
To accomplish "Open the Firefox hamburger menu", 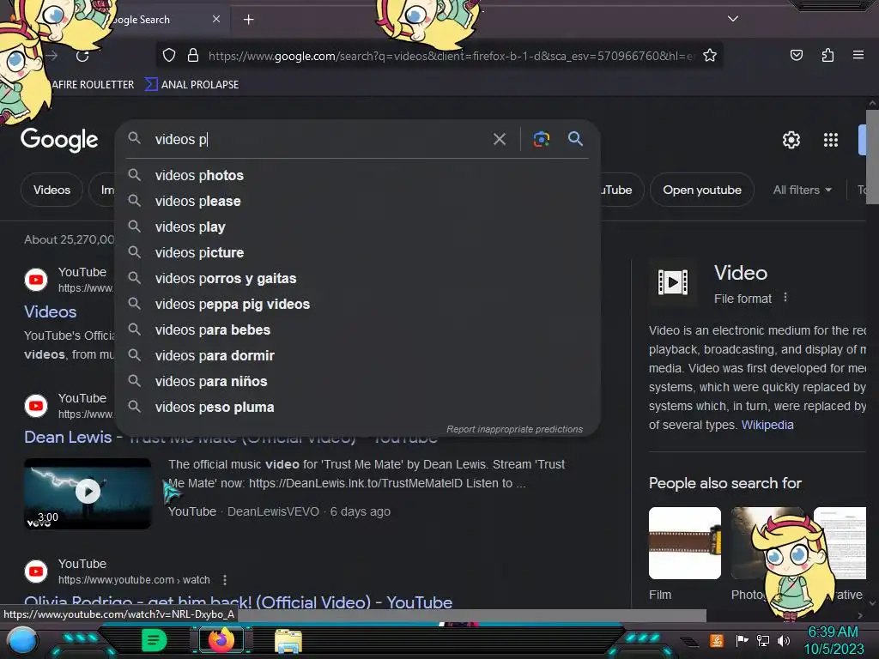I will [858, 55].
